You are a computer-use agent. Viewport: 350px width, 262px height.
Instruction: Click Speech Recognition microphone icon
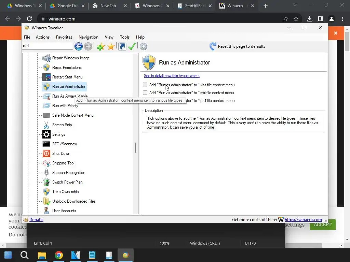click(x=46, y=173)
